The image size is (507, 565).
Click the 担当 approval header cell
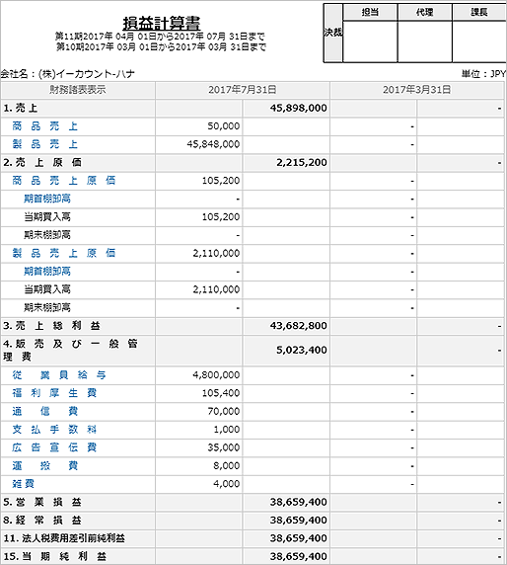[x=370, y=12]
